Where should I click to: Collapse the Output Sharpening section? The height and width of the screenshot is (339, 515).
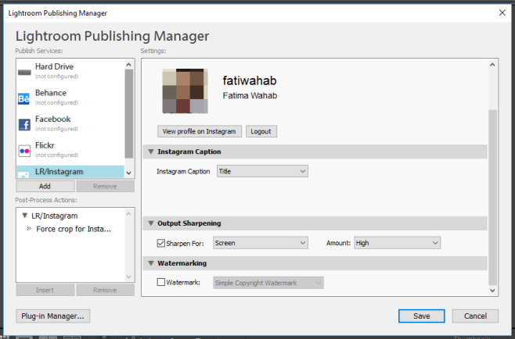click(151, 223)
